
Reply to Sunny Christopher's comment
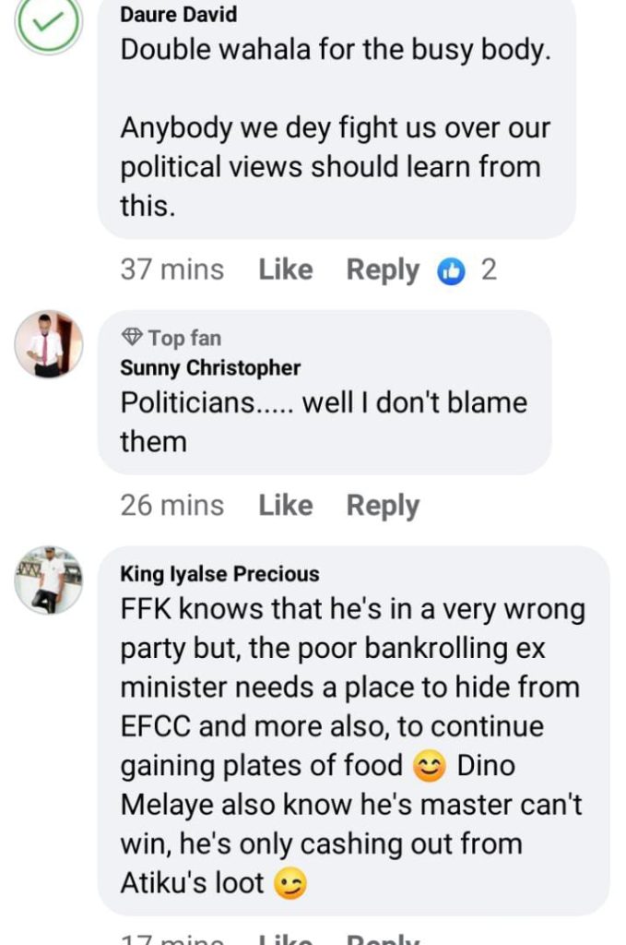pyautogui.click(x=382, y=506)
